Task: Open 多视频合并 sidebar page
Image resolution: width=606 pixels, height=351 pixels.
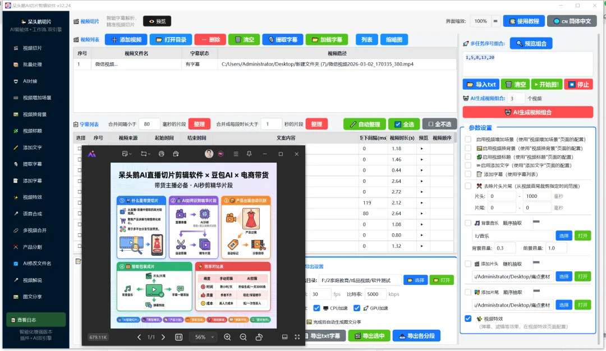Action: point(34,230)
